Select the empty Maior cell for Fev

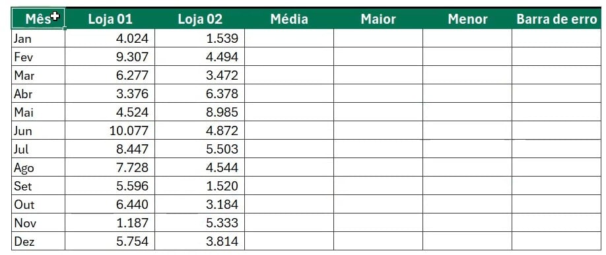(378, 57)
